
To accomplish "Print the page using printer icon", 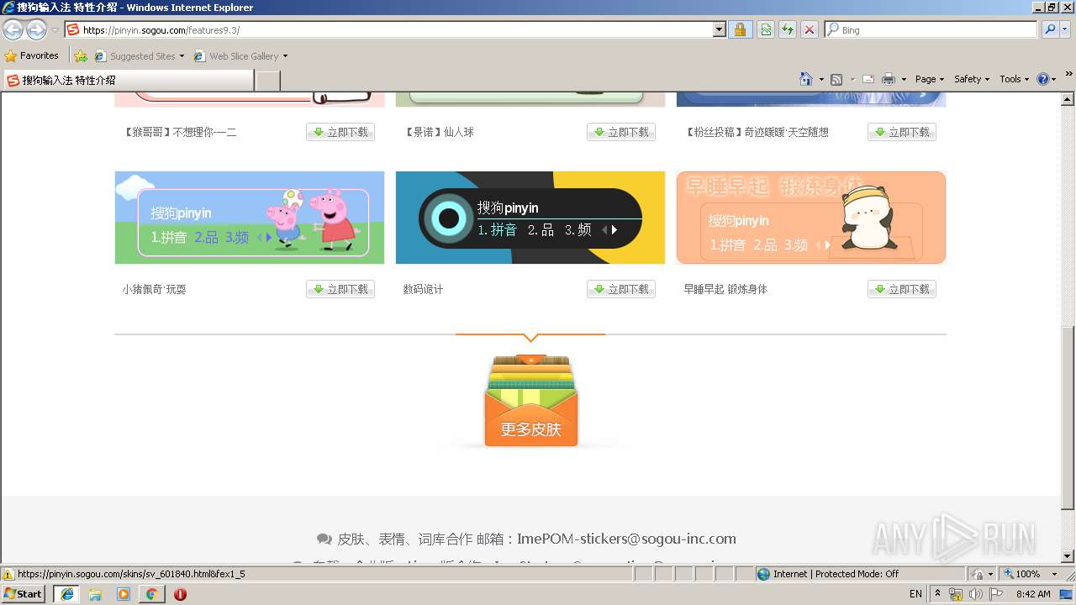I will coord(889,79).
